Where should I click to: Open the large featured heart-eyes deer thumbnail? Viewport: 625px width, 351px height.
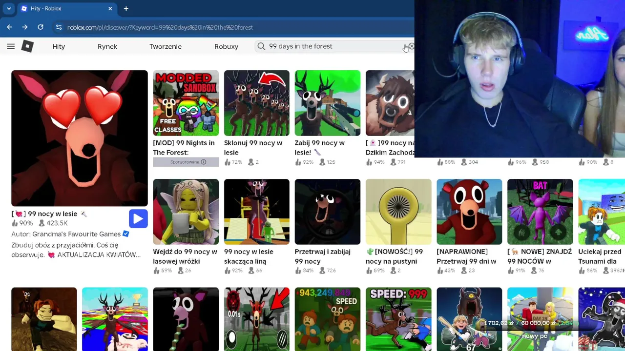[x=80, y=138]
